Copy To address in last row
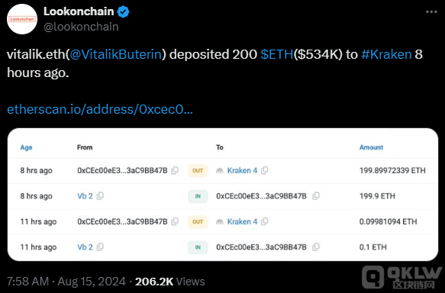 tap(316, 247)
